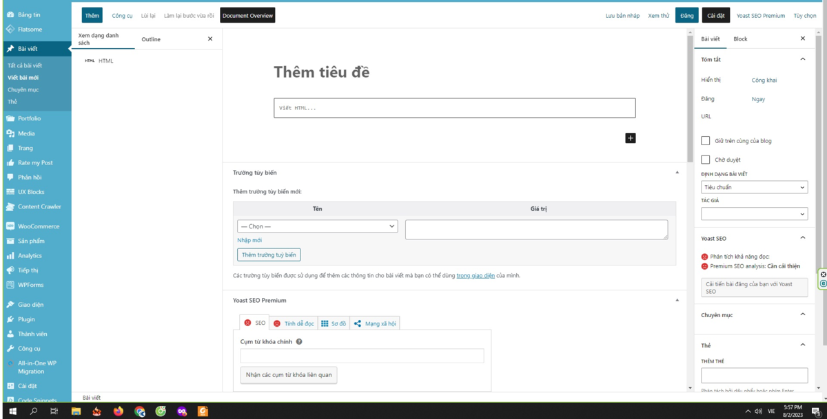Open Windows search from the taskbar

[34, 411]
